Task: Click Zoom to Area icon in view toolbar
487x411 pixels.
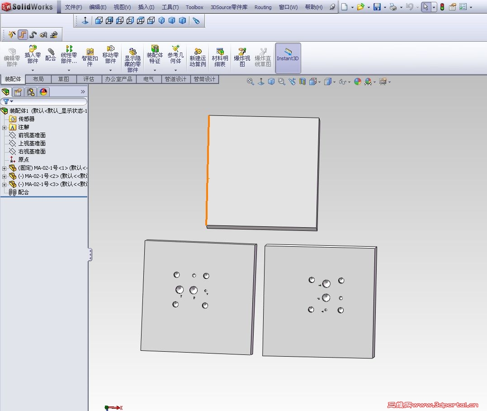Action: [282, 82]
